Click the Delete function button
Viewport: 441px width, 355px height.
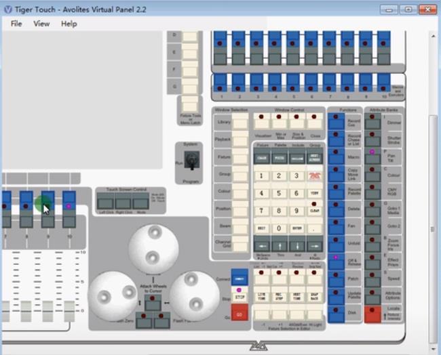click(x=336, y=209)
